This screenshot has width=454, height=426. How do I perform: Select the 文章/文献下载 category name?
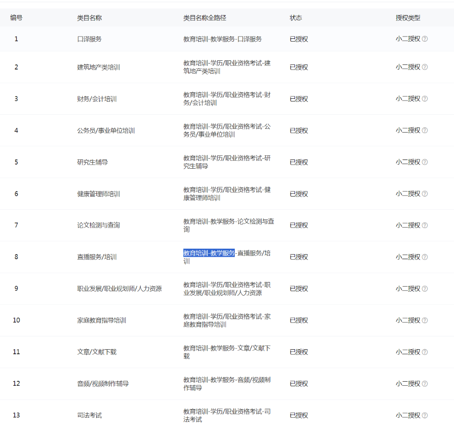(x=97, y=352)
